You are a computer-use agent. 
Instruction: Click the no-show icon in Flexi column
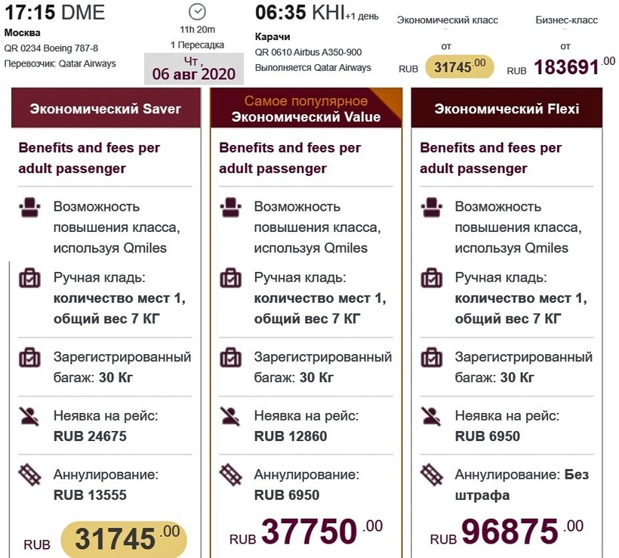click(x=431, y=416)
